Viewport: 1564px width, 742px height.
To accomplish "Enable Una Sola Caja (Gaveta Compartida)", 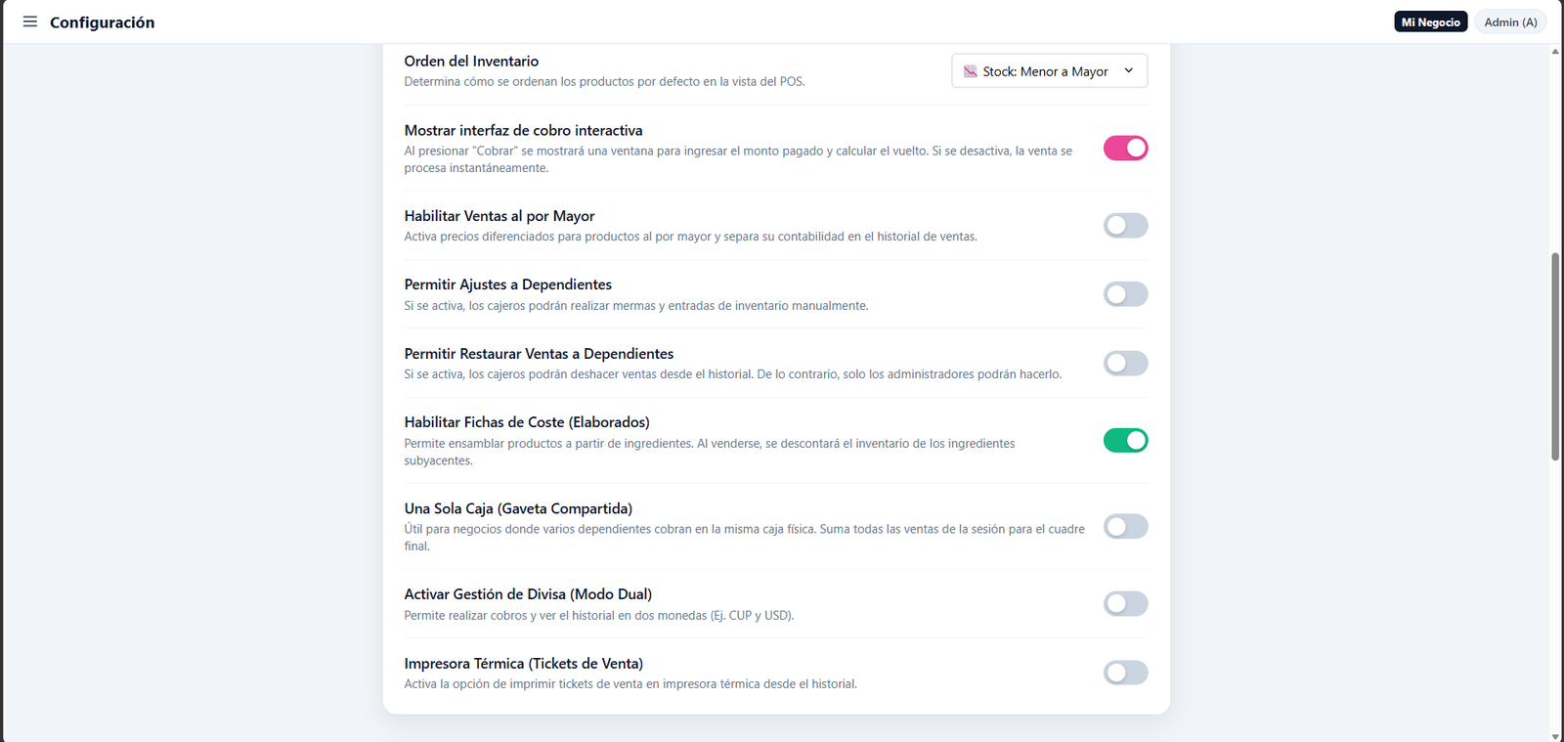I will [1125, 526].
